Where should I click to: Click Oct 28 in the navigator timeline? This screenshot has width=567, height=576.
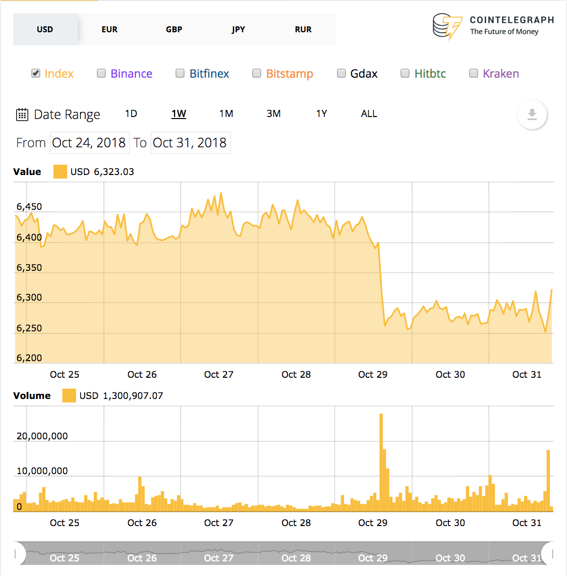(x=296, y=558)
